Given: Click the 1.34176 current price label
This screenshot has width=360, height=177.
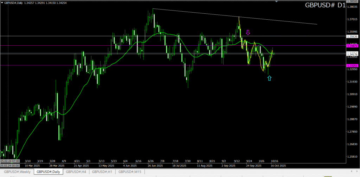Looking at the screenshot, I should (x=352, y=54).
